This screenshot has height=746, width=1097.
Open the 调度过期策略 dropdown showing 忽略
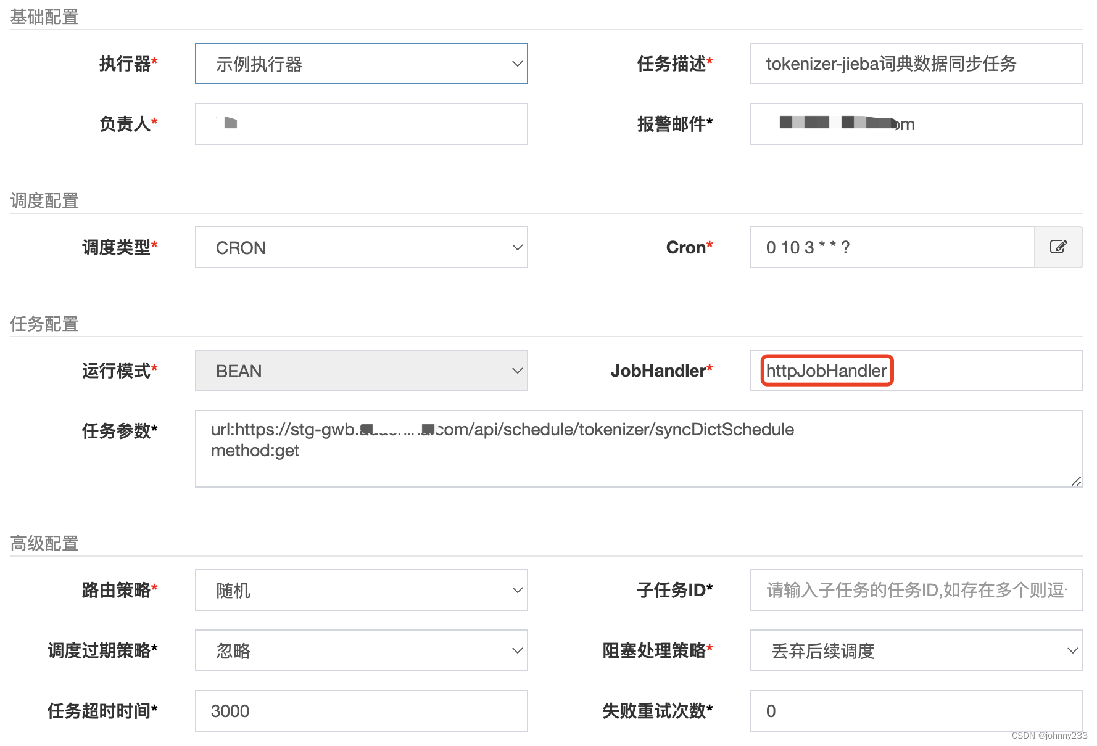362,650
